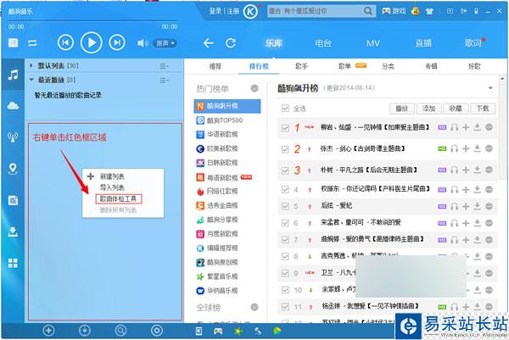
Task: Download 后弦 爱妃 with download icon
Action: (x=477, y=206)
